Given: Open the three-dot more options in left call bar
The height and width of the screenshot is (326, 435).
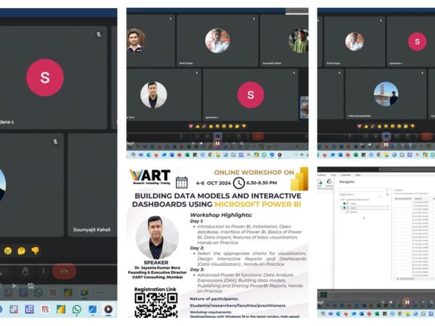Looking at the screenshot, I should coord(43,271).
